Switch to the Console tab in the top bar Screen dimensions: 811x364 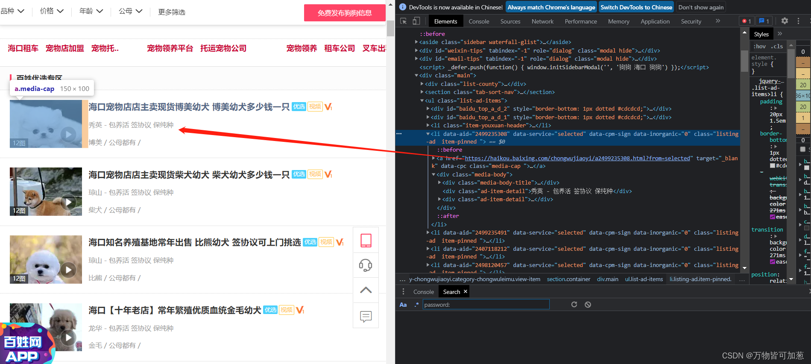(479, 21)
